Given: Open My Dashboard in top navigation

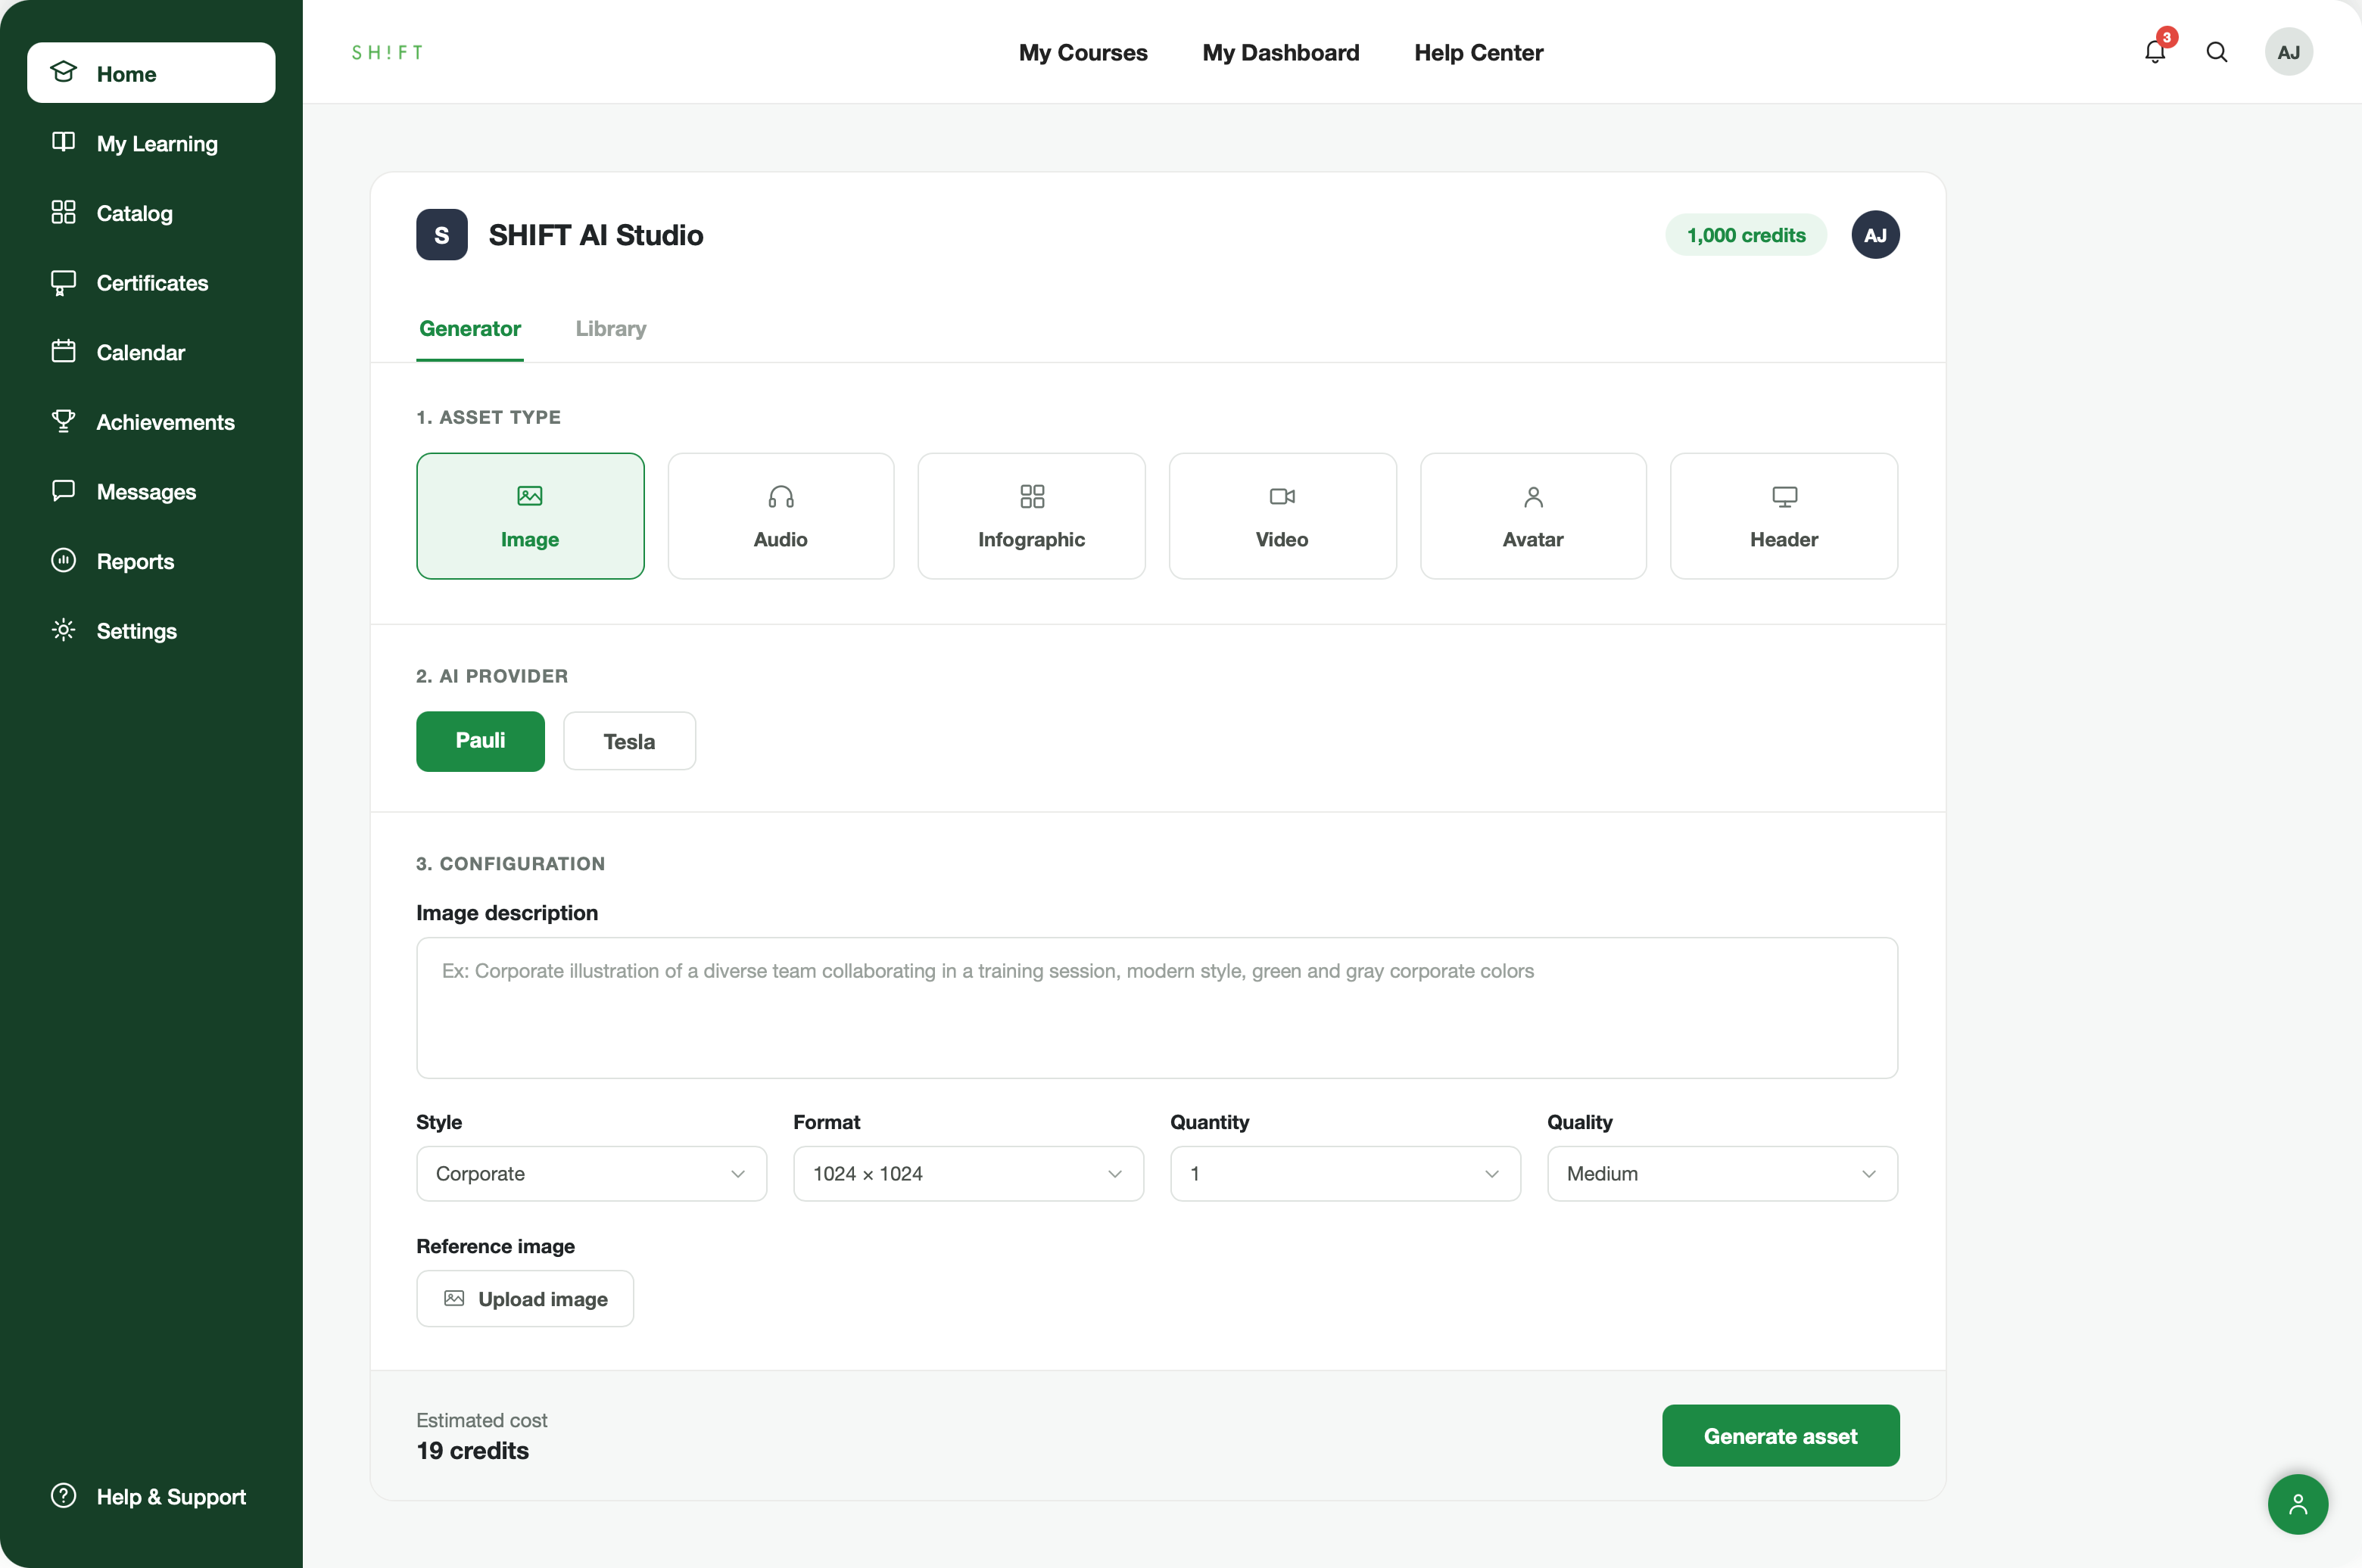Looking at the screenshot, I should pyautogui.click(x=1280, y=52).
